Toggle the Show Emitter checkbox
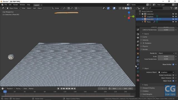178x100 pixels. pos(173,64)
